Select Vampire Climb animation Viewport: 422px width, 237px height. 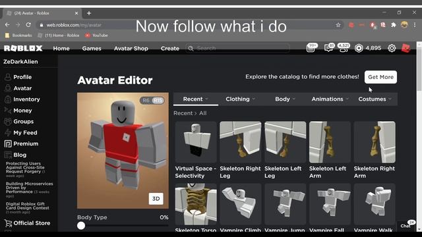(240, 204)
